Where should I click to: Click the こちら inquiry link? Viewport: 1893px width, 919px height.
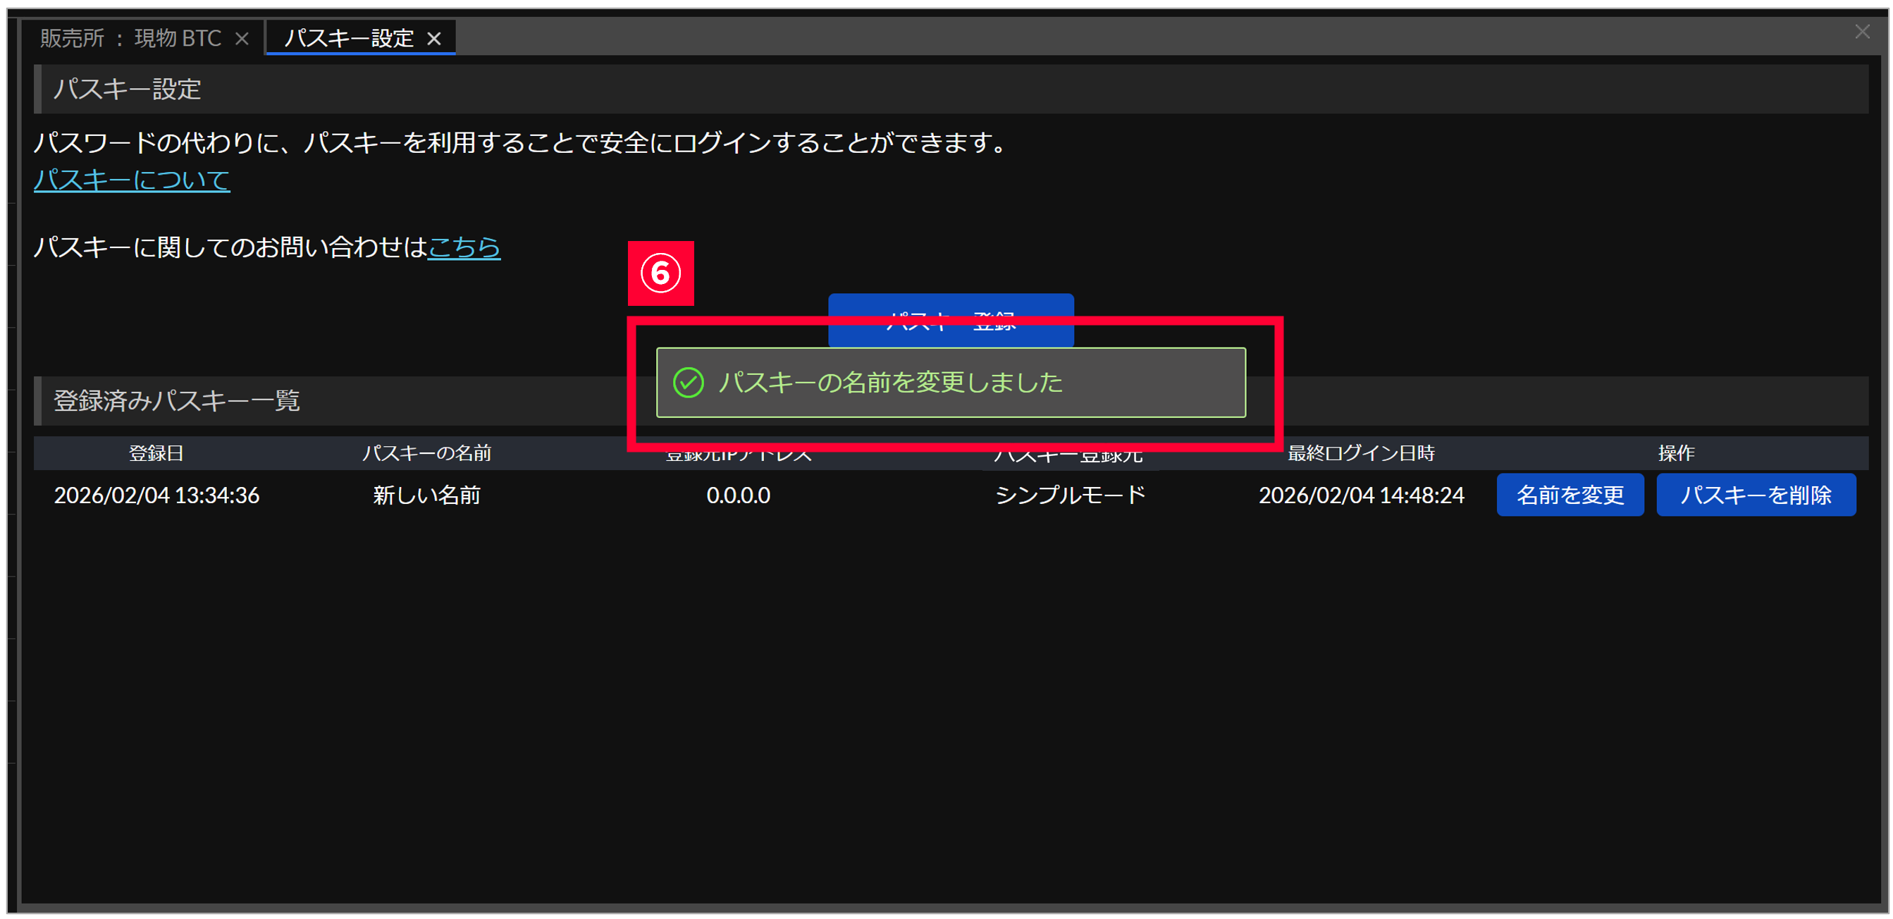464,247
